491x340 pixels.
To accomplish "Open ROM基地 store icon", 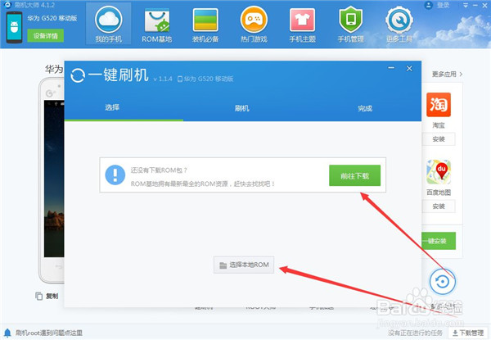I will pyautogui.click(x=157, y=24).
